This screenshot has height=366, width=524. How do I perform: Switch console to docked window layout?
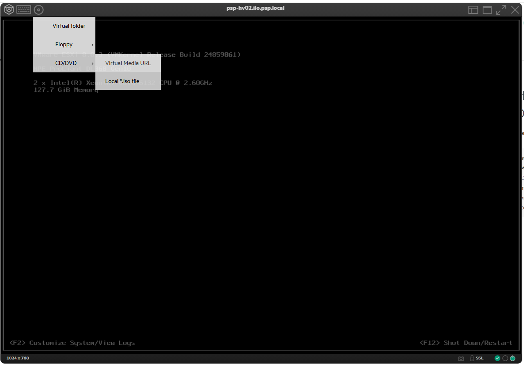tap(473, 10)
